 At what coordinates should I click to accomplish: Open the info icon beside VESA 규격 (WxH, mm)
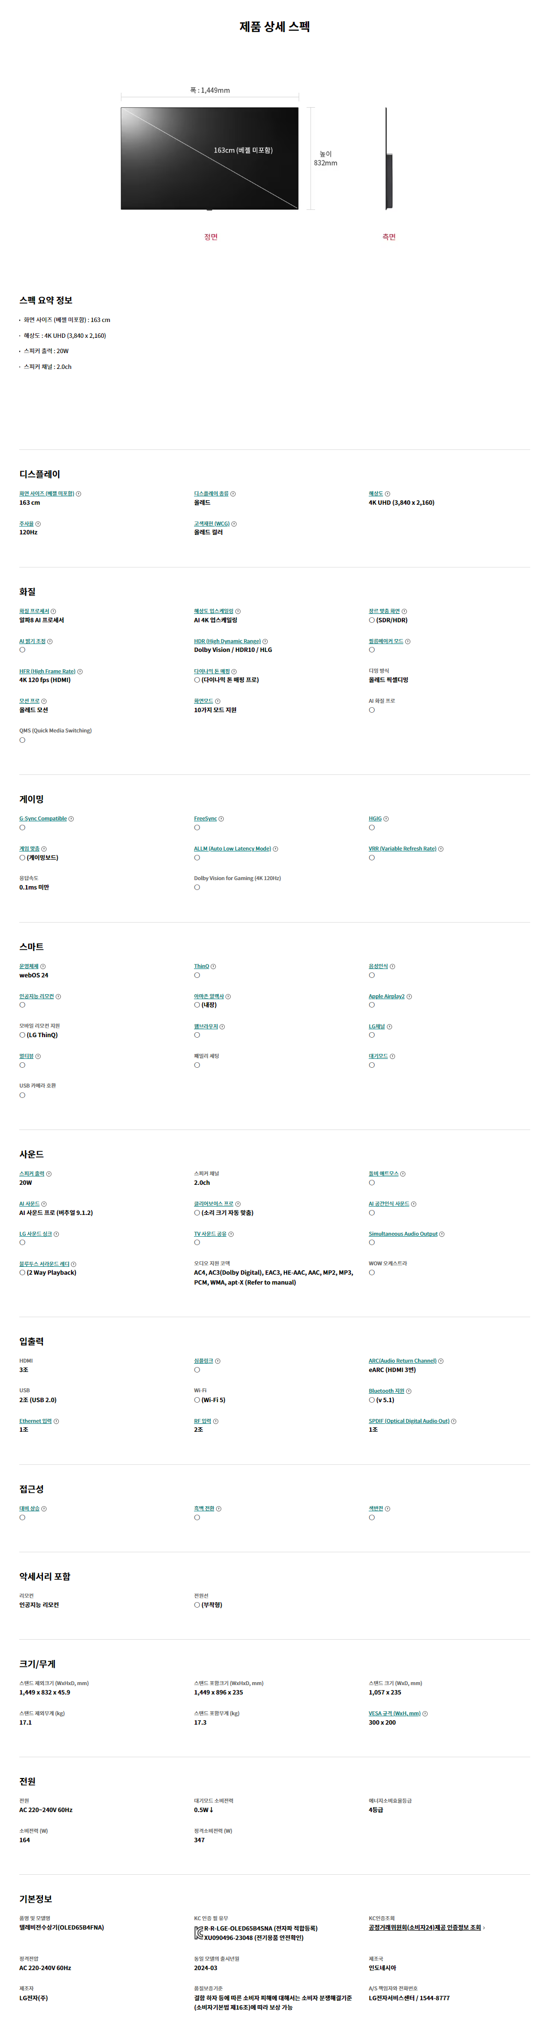(x=426, y=1713)
